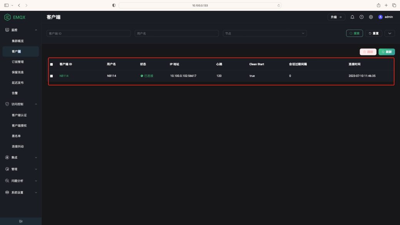Check the NB114 client row checkbox

52,76
